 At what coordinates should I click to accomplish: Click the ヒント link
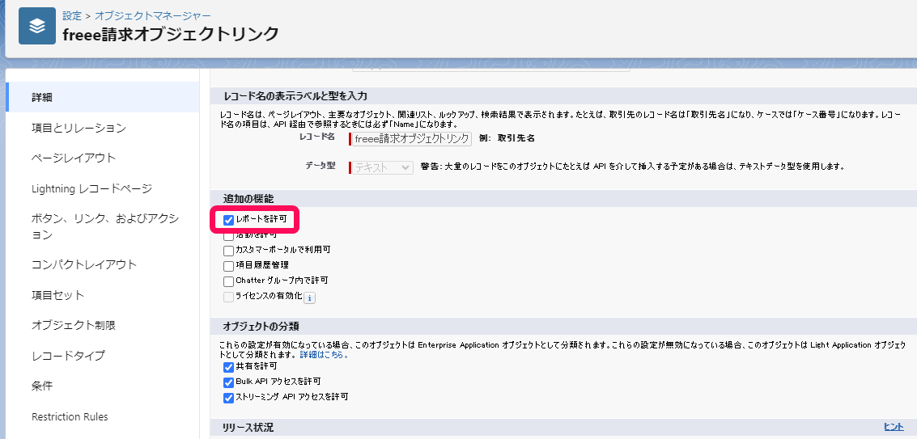894,428
